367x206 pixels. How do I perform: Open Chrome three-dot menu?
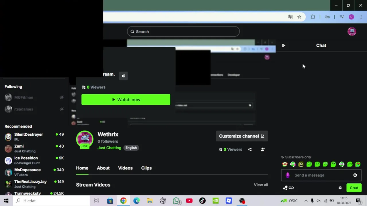pyautogui.click(x=361, y=17)
